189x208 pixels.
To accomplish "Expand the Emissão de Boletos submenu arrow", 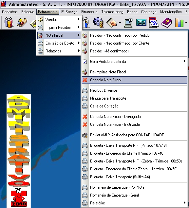I will [79, 43].
